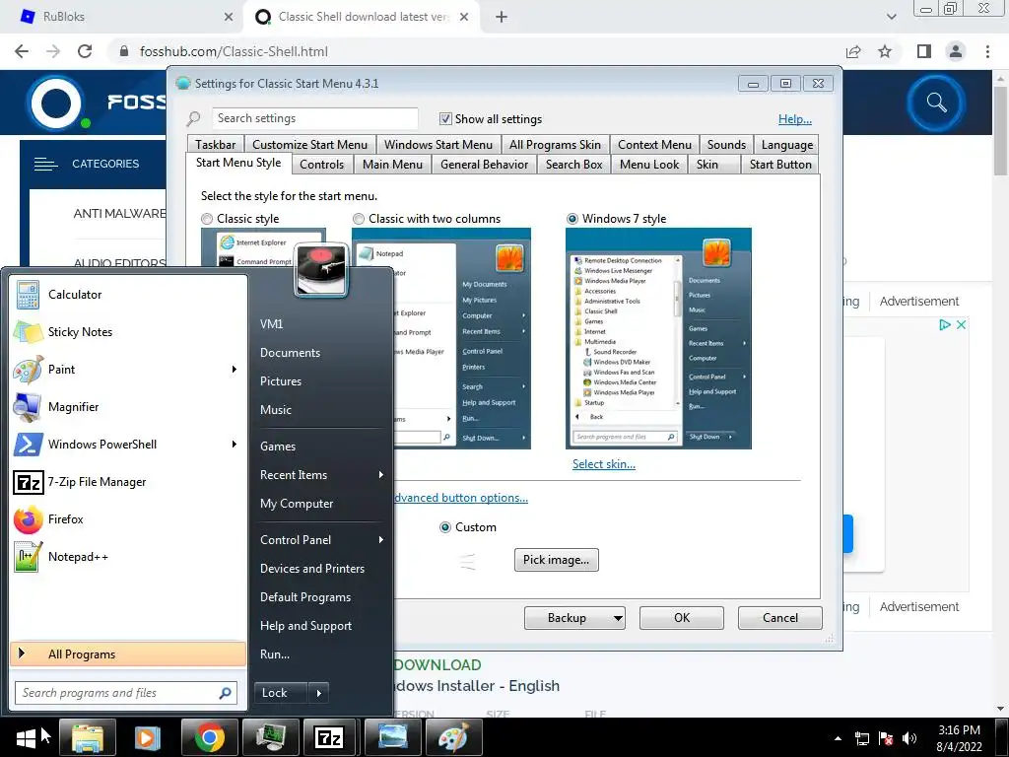This screenshot has height=757, width=1009.
Task: Click the Lock button in the start menu
Action: pos(281,693)
